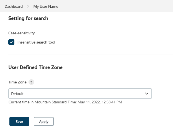Click the Save button
This screenshot has width=173, height=130.
coord(19,121)
